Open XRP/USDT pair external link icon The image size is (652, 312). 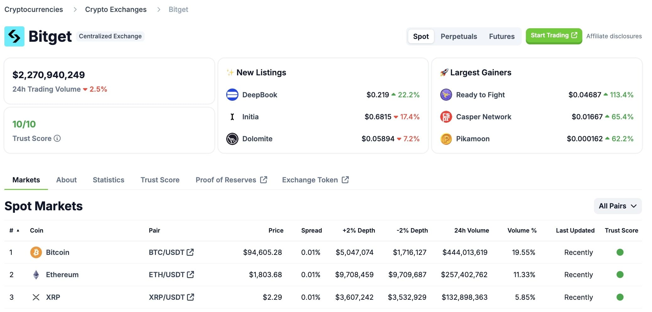click(190, 297)
